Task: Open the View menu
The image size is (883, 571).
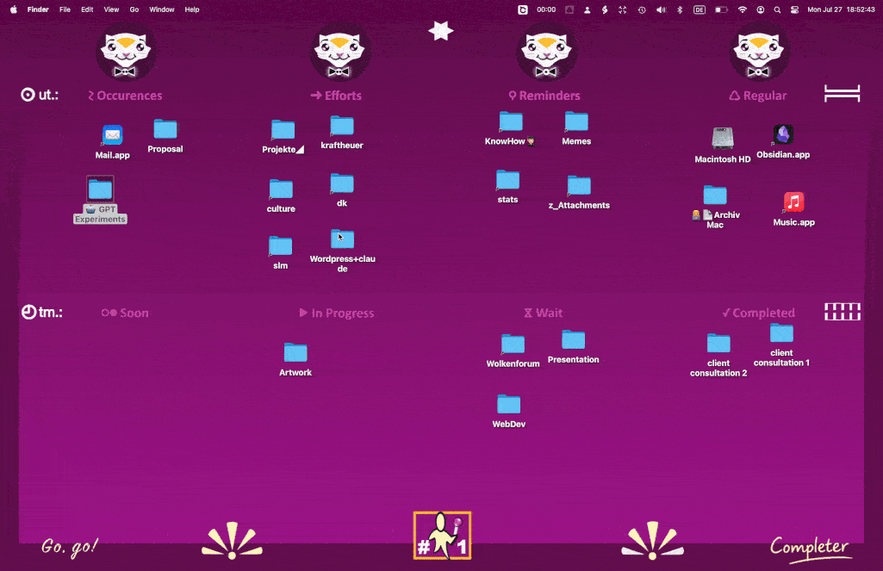Action: [111, 9]
